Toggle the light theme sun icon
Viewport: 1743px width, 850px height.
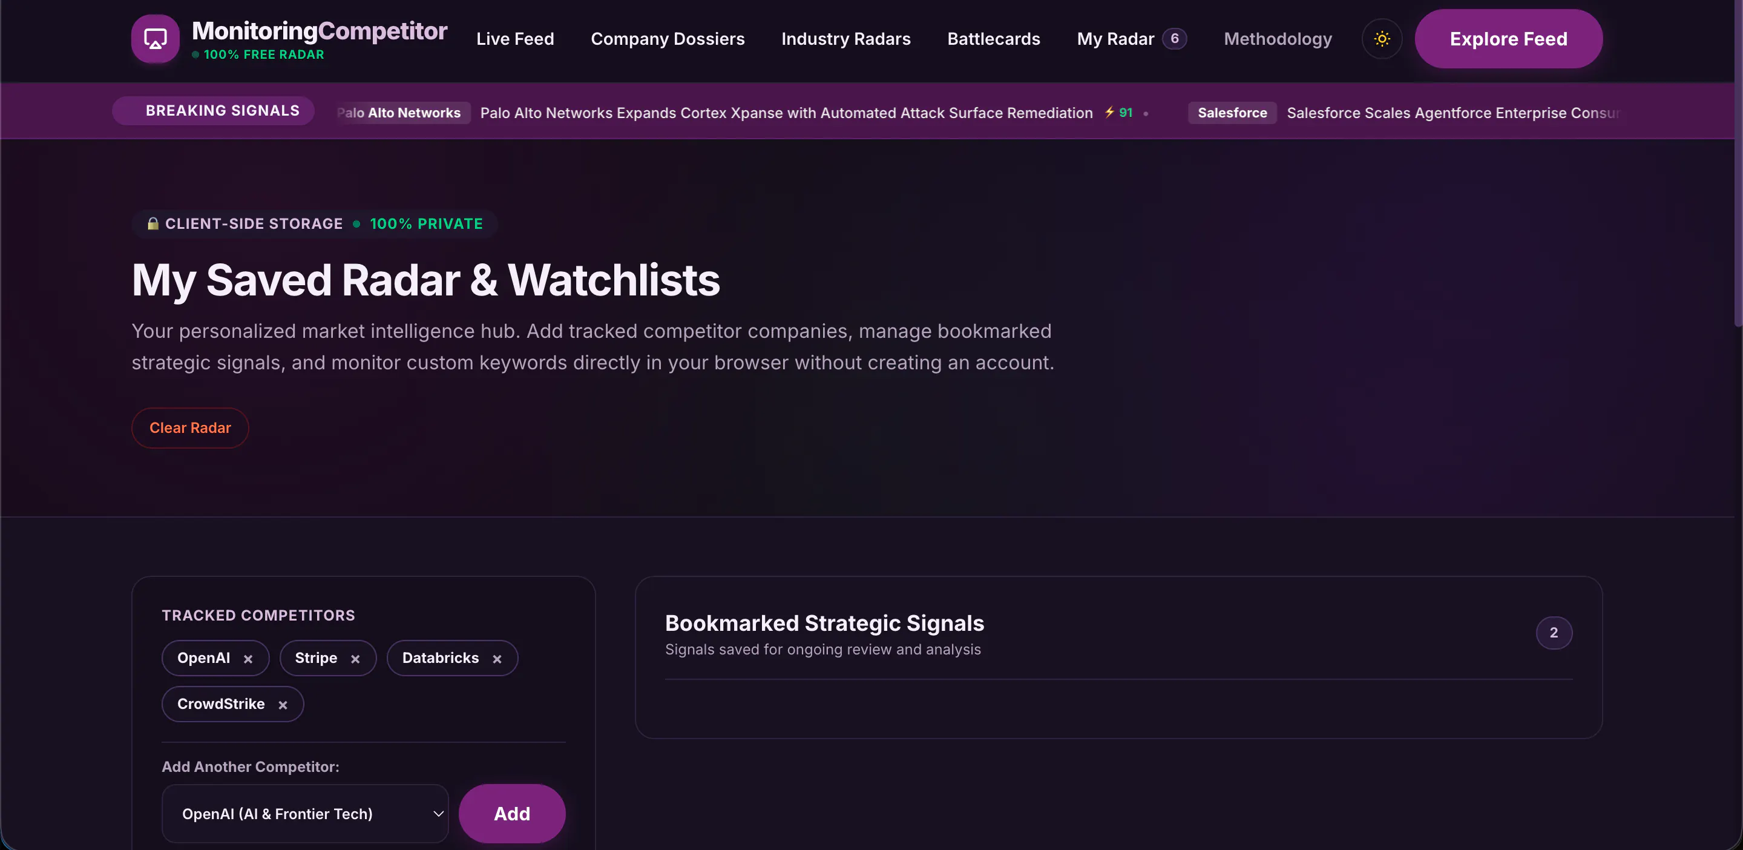click(1382, 39)
